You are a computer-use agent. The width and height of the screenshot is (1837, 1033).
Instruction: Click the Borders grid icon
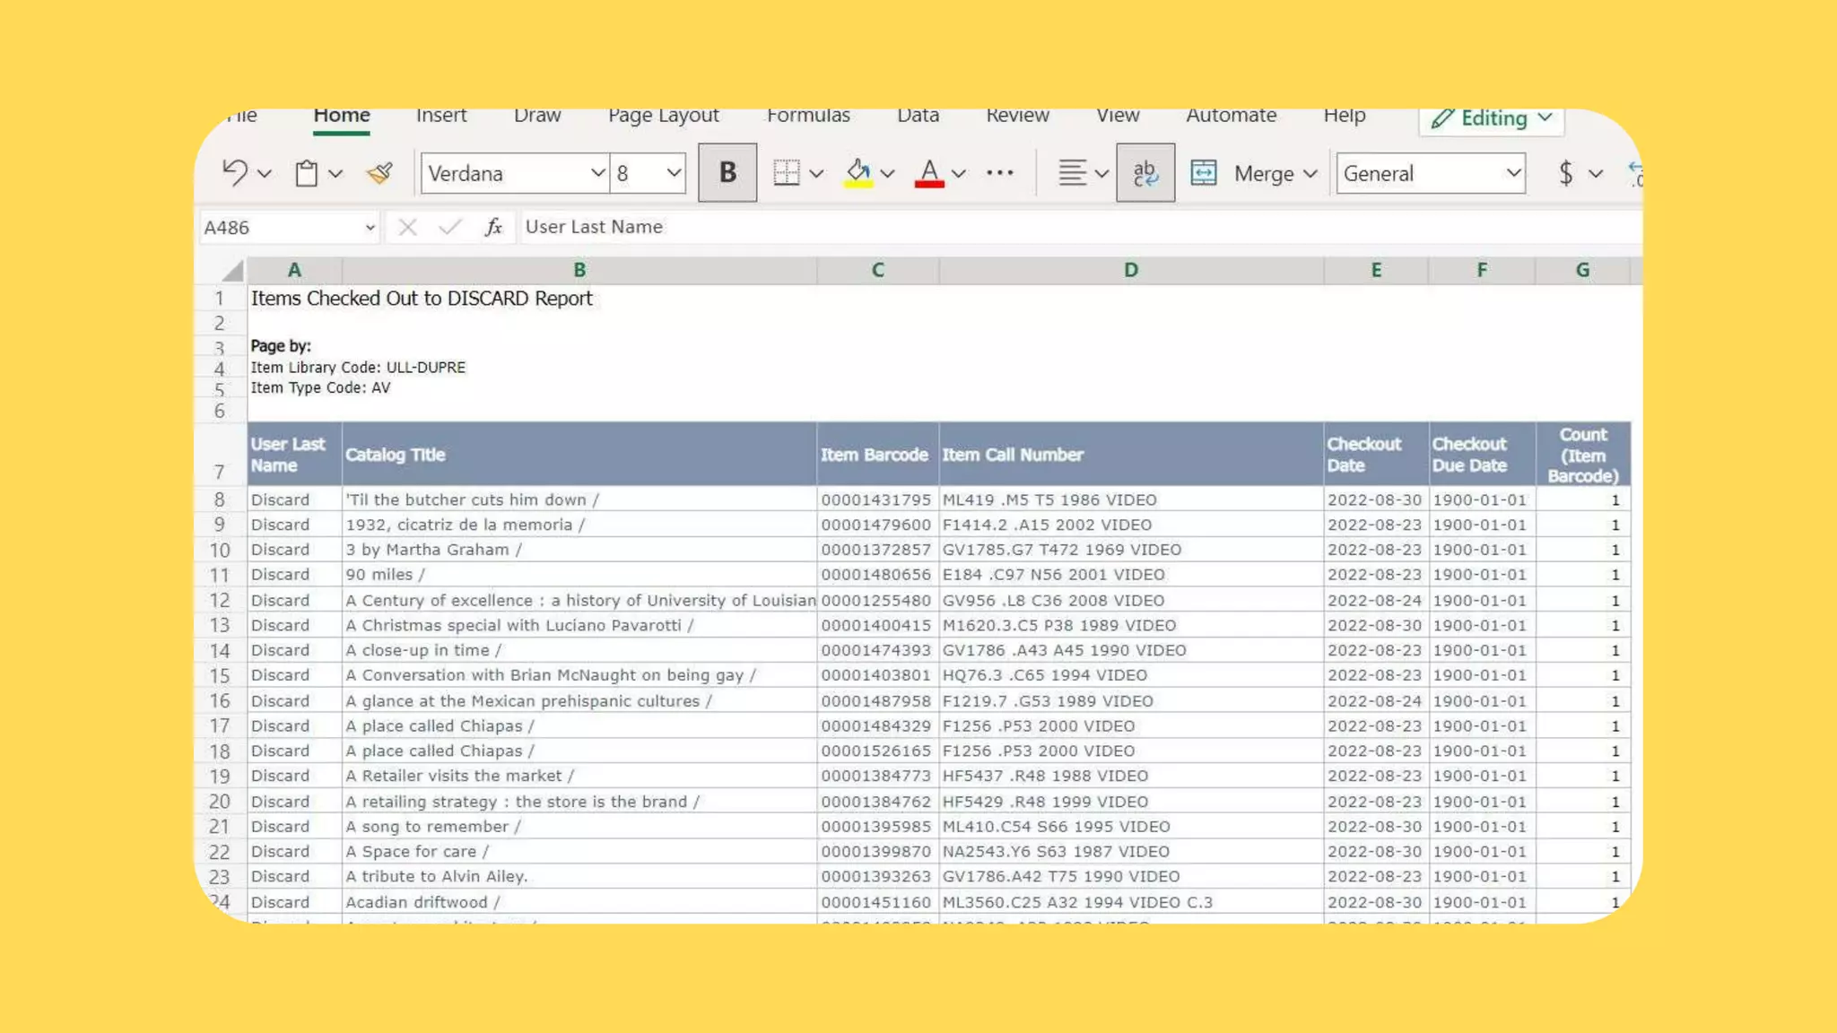tap(786, 173)
